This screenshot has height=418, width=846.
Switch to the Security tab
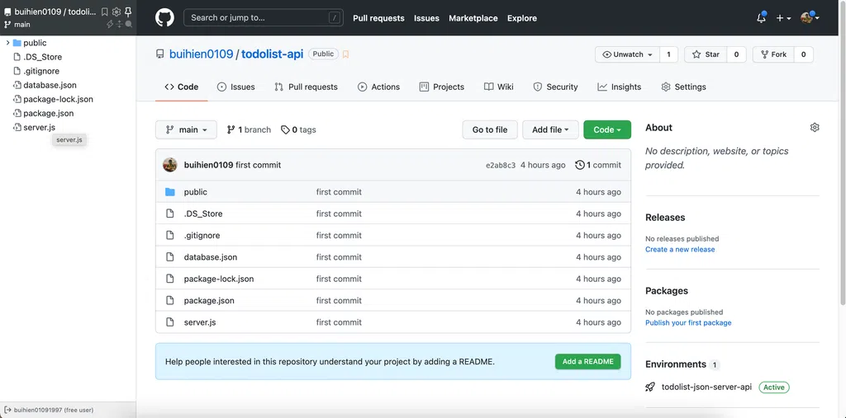coord(555,87)
